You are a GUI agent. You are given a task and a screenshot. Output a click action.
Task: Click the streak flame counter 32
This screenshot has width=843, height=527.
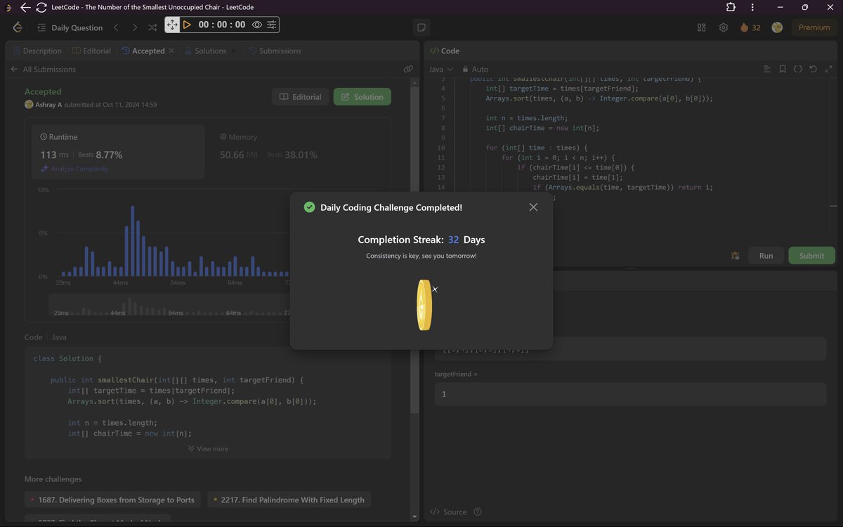point(750,27)
